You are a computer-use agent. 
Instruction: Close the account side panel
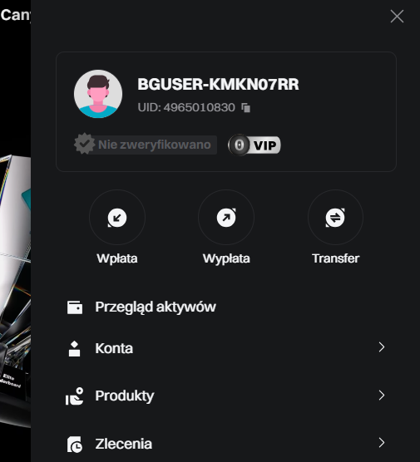[397, 17]
